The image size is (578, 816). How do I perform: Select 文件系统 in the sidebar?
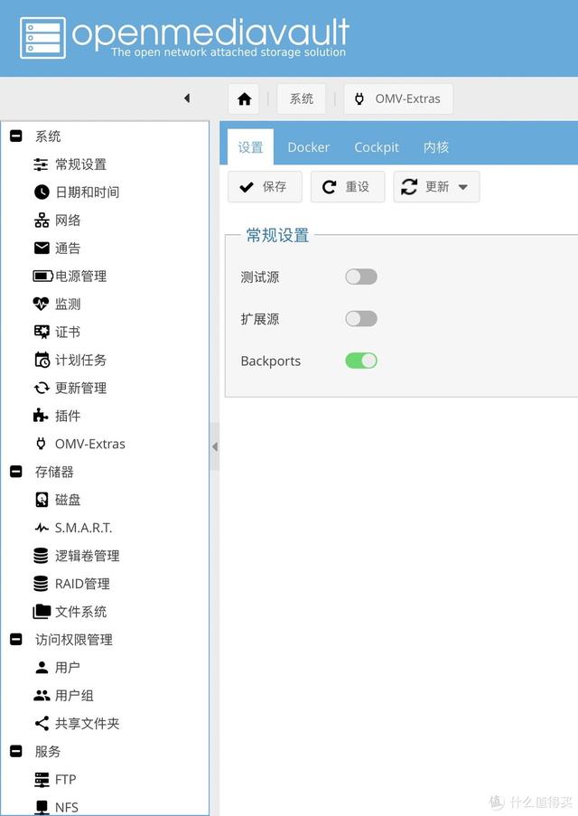click(81, 612)
